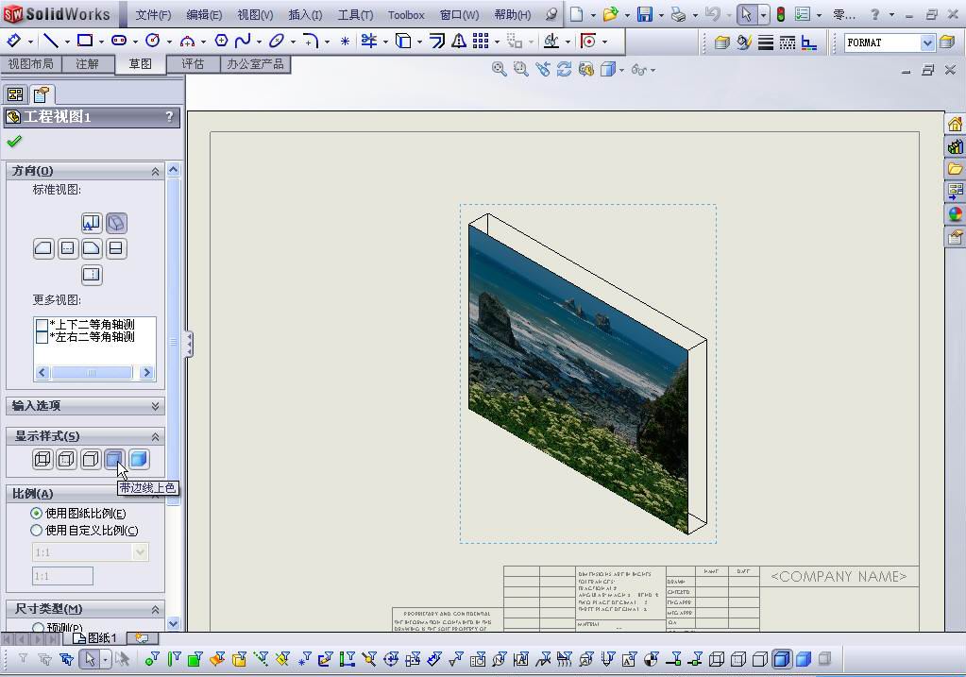Open the 插入(I) menu
The height and width of the screenshot is (677, 966).
click(x=305, y=15)
